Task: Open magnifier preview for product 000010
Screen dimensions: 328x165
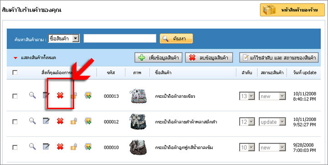Action: tap(32, 147)
